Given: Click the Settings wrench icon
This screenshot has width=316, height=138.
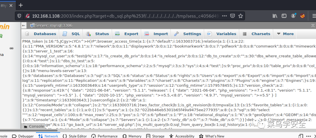Looking at the screenshot, I should [x=176, y=34].
